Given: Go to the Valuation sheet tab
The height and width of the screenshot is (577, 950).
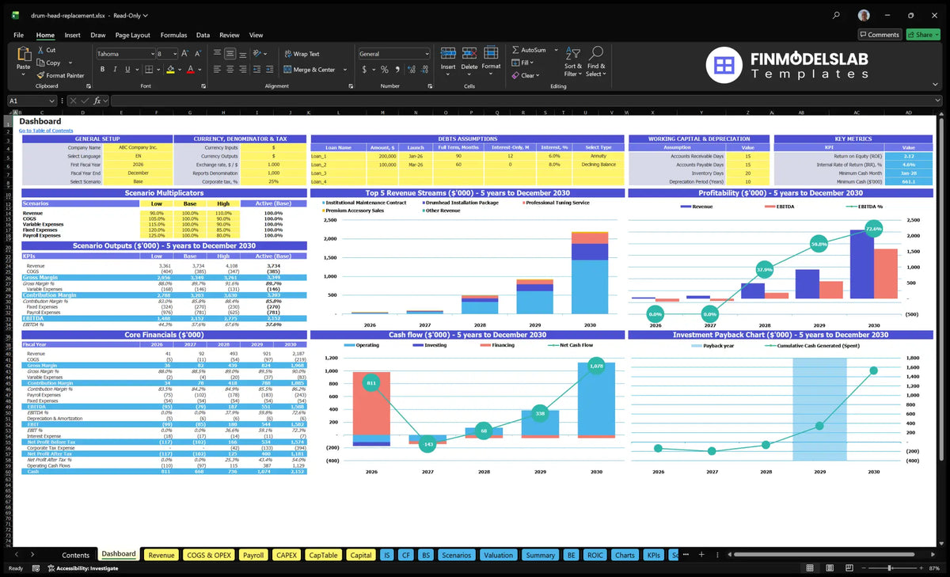Looking at the screenshot, I should tap(498, 555).
